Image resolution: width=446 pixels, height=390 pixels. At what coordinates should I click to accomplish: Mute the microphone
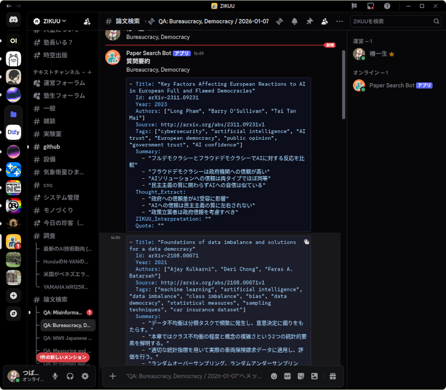(55, 376)
